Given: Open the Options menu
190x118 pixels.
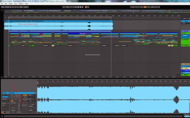Looking at the screenshot, I should 21,4.
